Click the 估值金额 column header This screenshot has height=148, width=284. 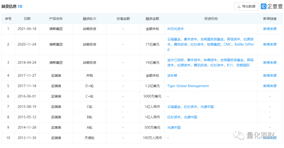point(123,19)
